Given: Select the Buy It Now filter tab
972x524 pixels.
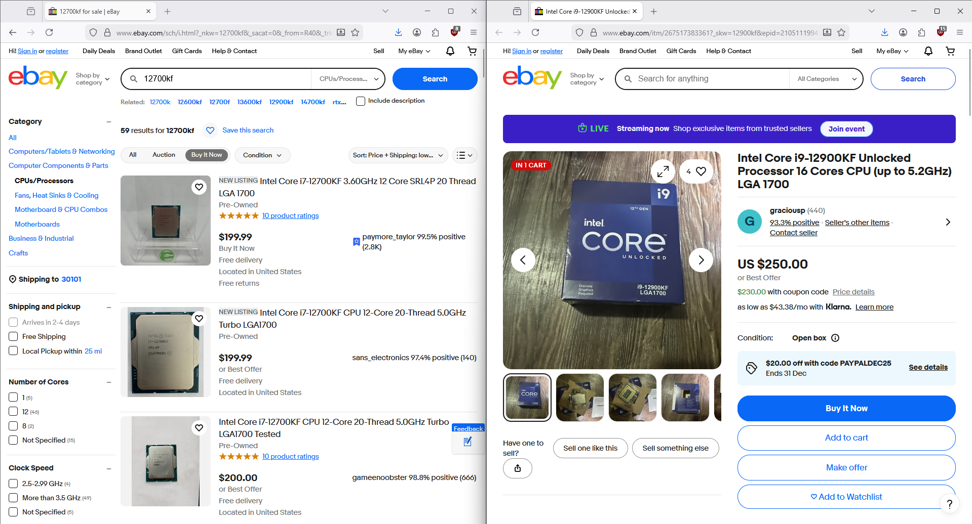Looking at the screenshot, I should coord(207,155).
